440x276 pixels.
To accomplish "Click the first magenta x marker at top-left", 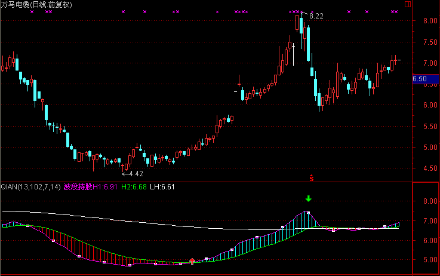I will tap(32, 11).
